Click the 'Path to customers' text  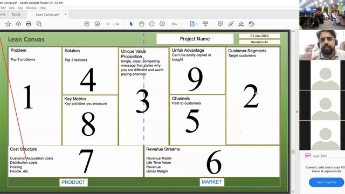tap(187, 103)
